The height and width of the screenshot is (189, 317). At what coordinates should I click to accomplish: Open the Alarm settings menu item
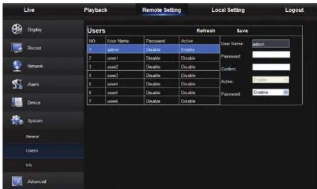tap(43, 84)
